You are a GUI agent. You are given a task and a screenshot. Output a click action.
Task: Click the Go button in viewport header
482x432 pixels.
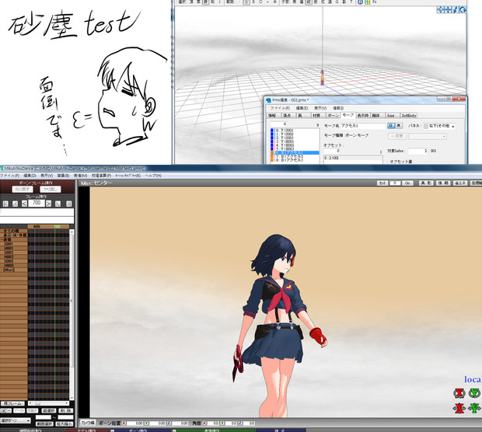tap(407, 183)
